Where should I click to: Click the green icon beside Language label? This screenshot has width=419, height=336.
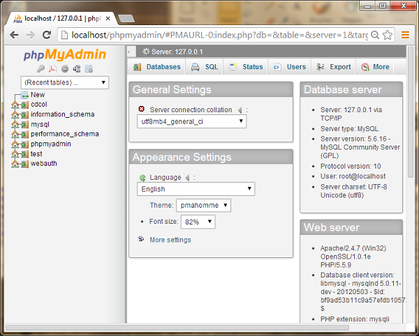pos(142,178)
